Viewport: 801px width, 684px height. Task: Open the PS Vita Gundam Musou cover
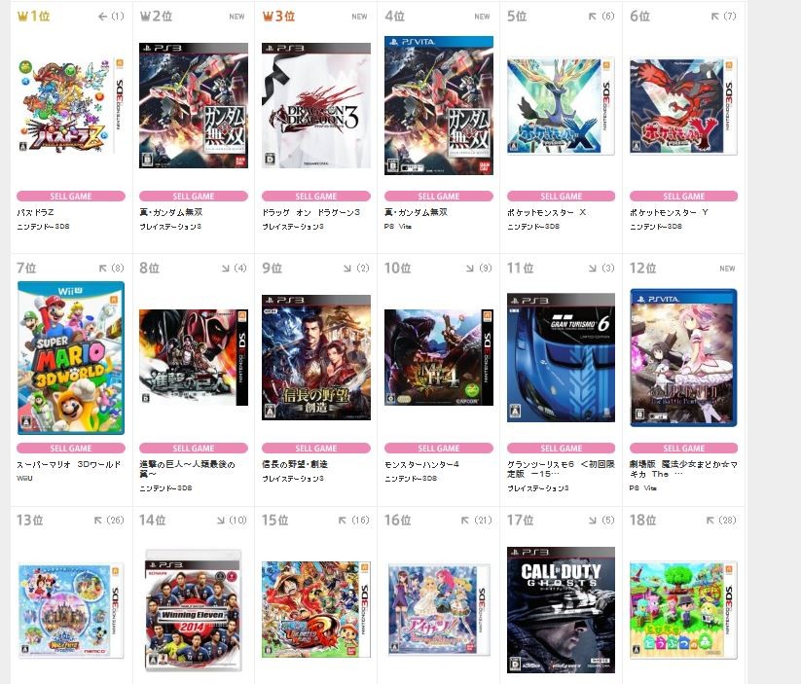click(439, 106)
